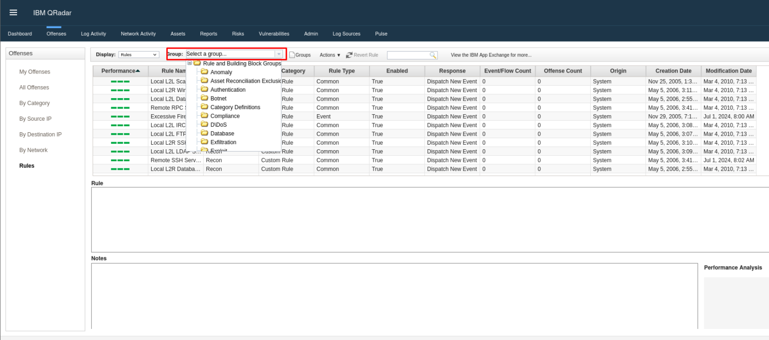Viewport: 769px width, 340px height.
Task: Open the Display Rules dropdown
Action: [x=139, y=55]
